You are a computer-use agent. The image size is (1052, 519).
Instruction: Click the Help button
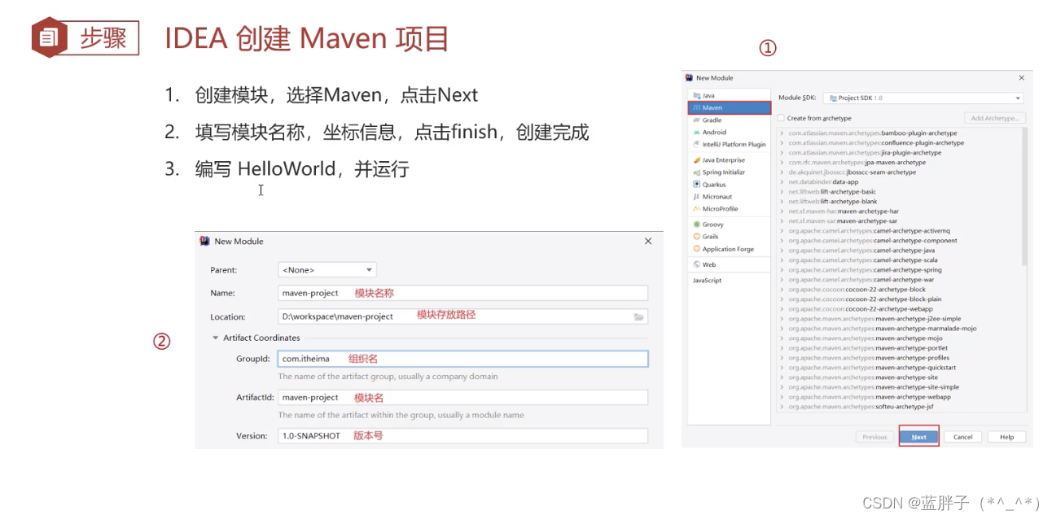pyautogui.click(x=1006, y=437)
